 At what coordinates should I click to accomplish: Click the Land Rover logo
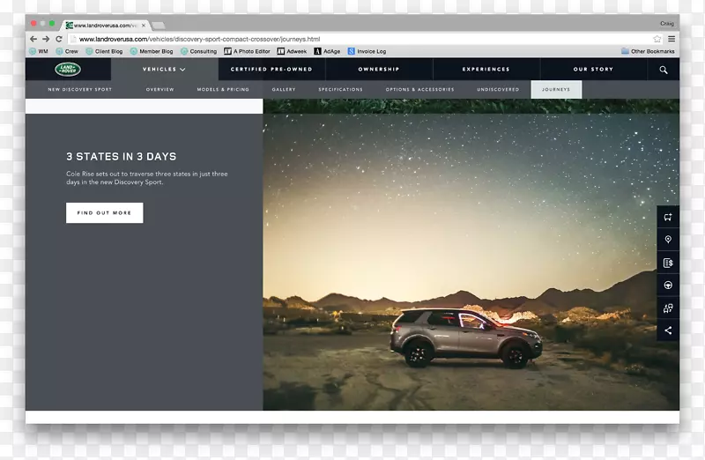coord(67,69)
